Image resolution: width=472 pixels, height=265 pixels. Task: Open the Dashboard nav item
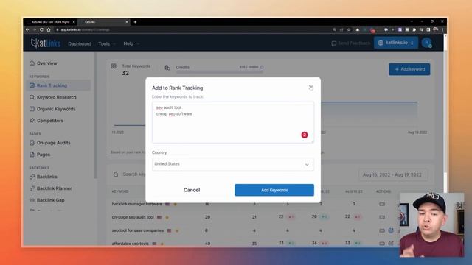tap(80, 43)
